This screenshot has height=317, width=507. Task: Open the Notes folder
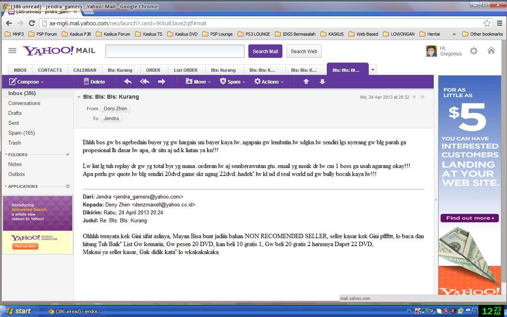[x=15, y=164]
